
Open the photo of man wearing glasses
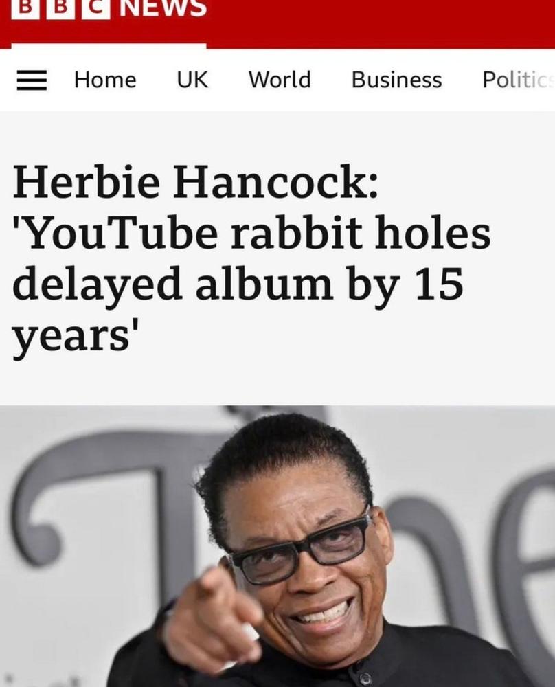(277, 546)
